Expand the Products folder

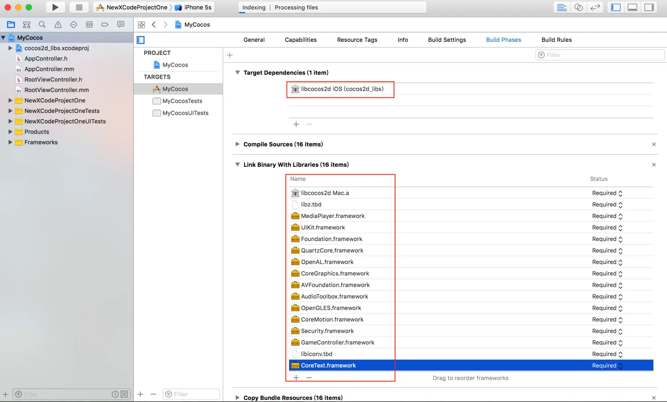(10, 132)
